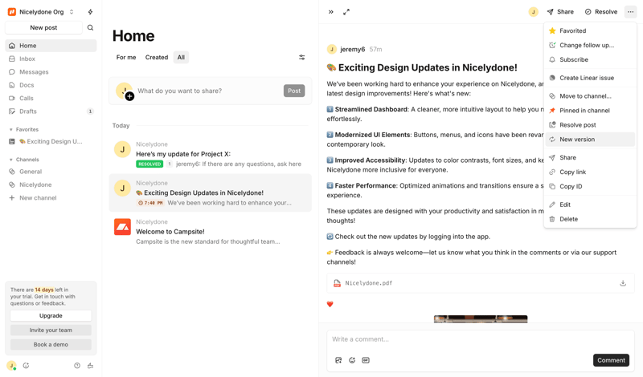Viewport: 643px width, 377px height.
Task: Choose Share from the dropdown menu
Action: click(x=590, y=157)
